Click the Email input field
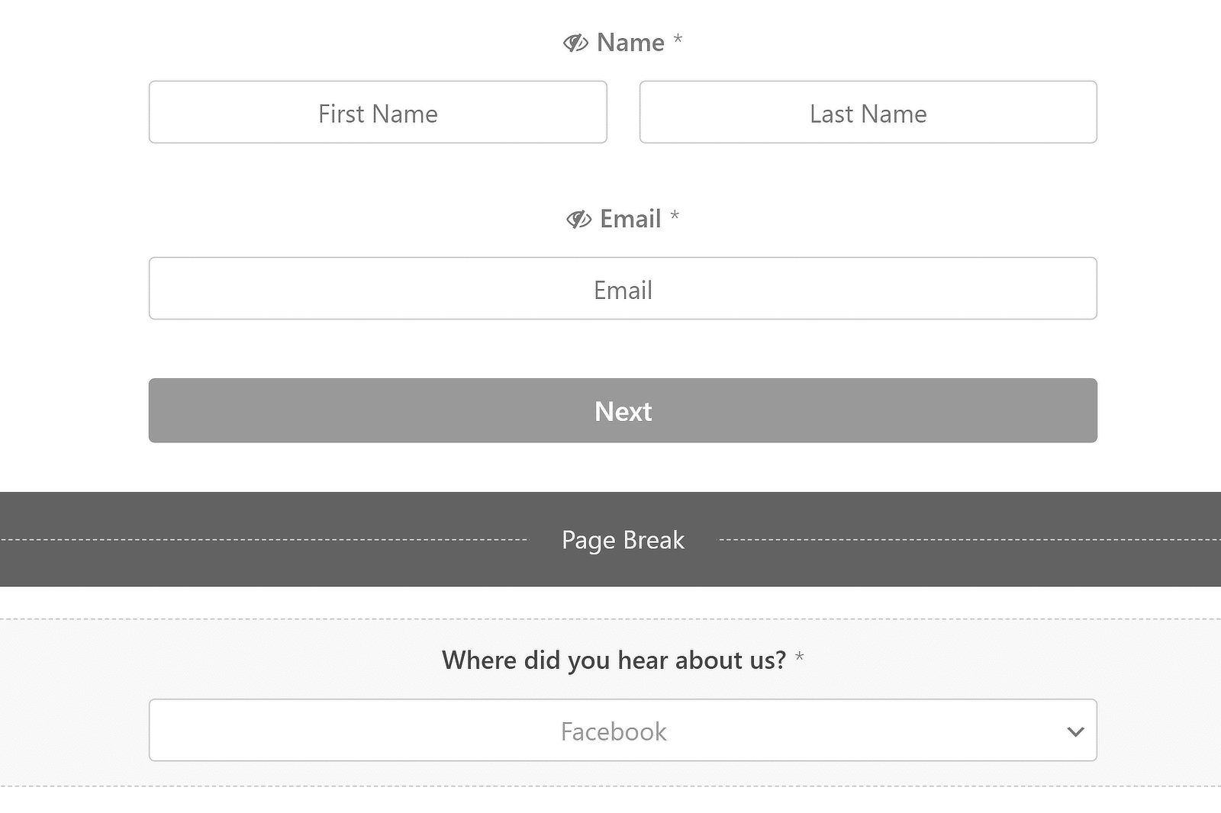Image resolution: width=1221 pixels, height=813 pixels. tap(623, 289)
